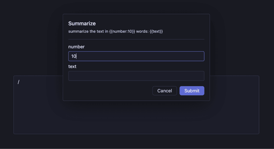
Task: Click the "text" field label
Action: tap(72, 67)
